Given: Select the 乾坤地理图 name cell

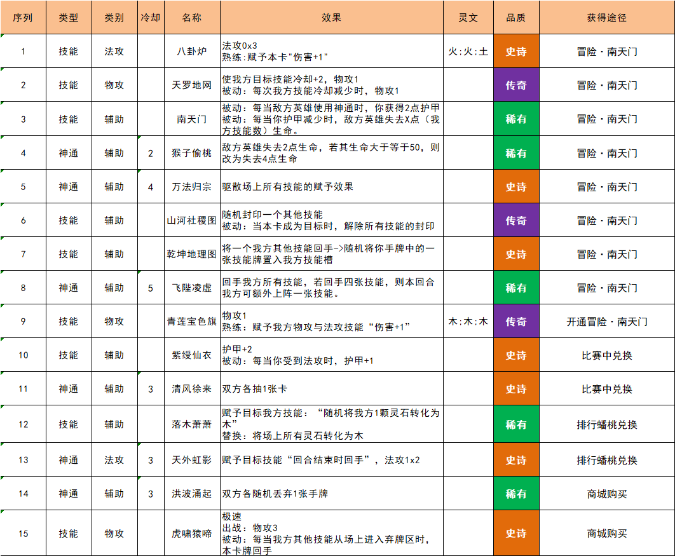Looking at the screenshot, I should pos(192,254).
